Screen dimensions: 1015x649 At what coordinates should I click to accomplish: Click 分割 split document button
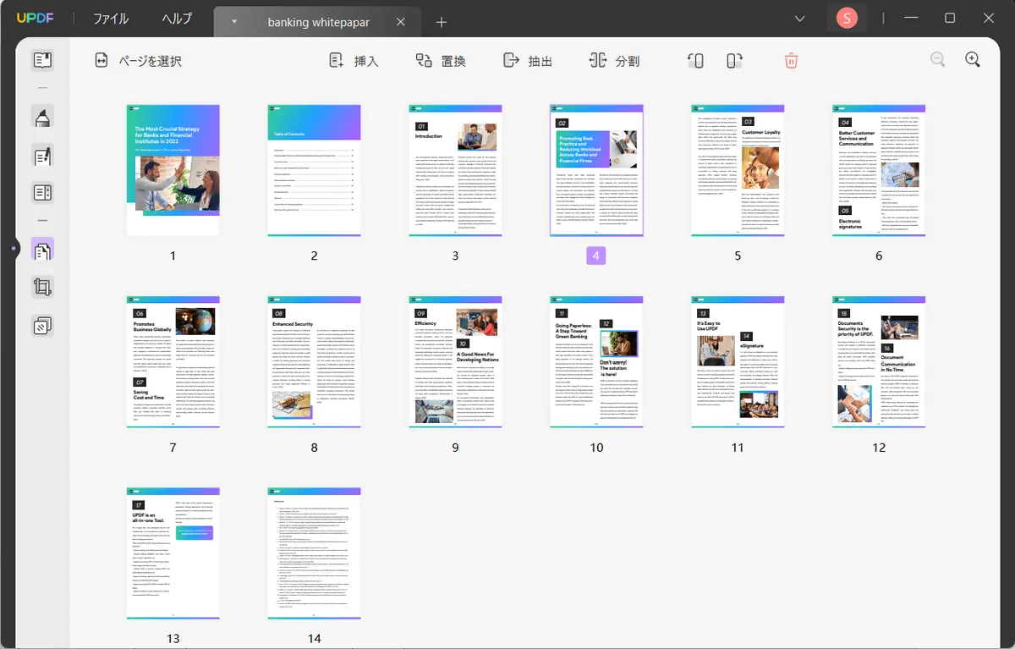coord(615,61)
